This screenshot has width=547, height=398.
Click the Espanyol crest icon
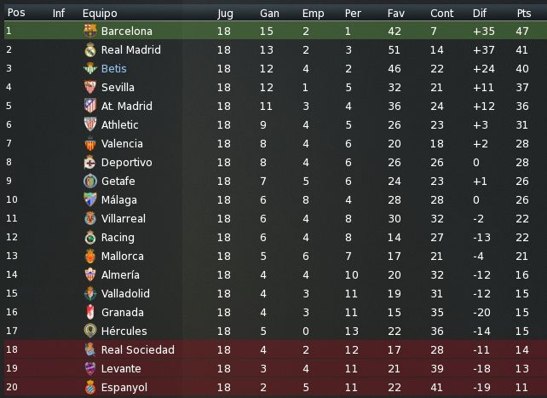point(90,387)
